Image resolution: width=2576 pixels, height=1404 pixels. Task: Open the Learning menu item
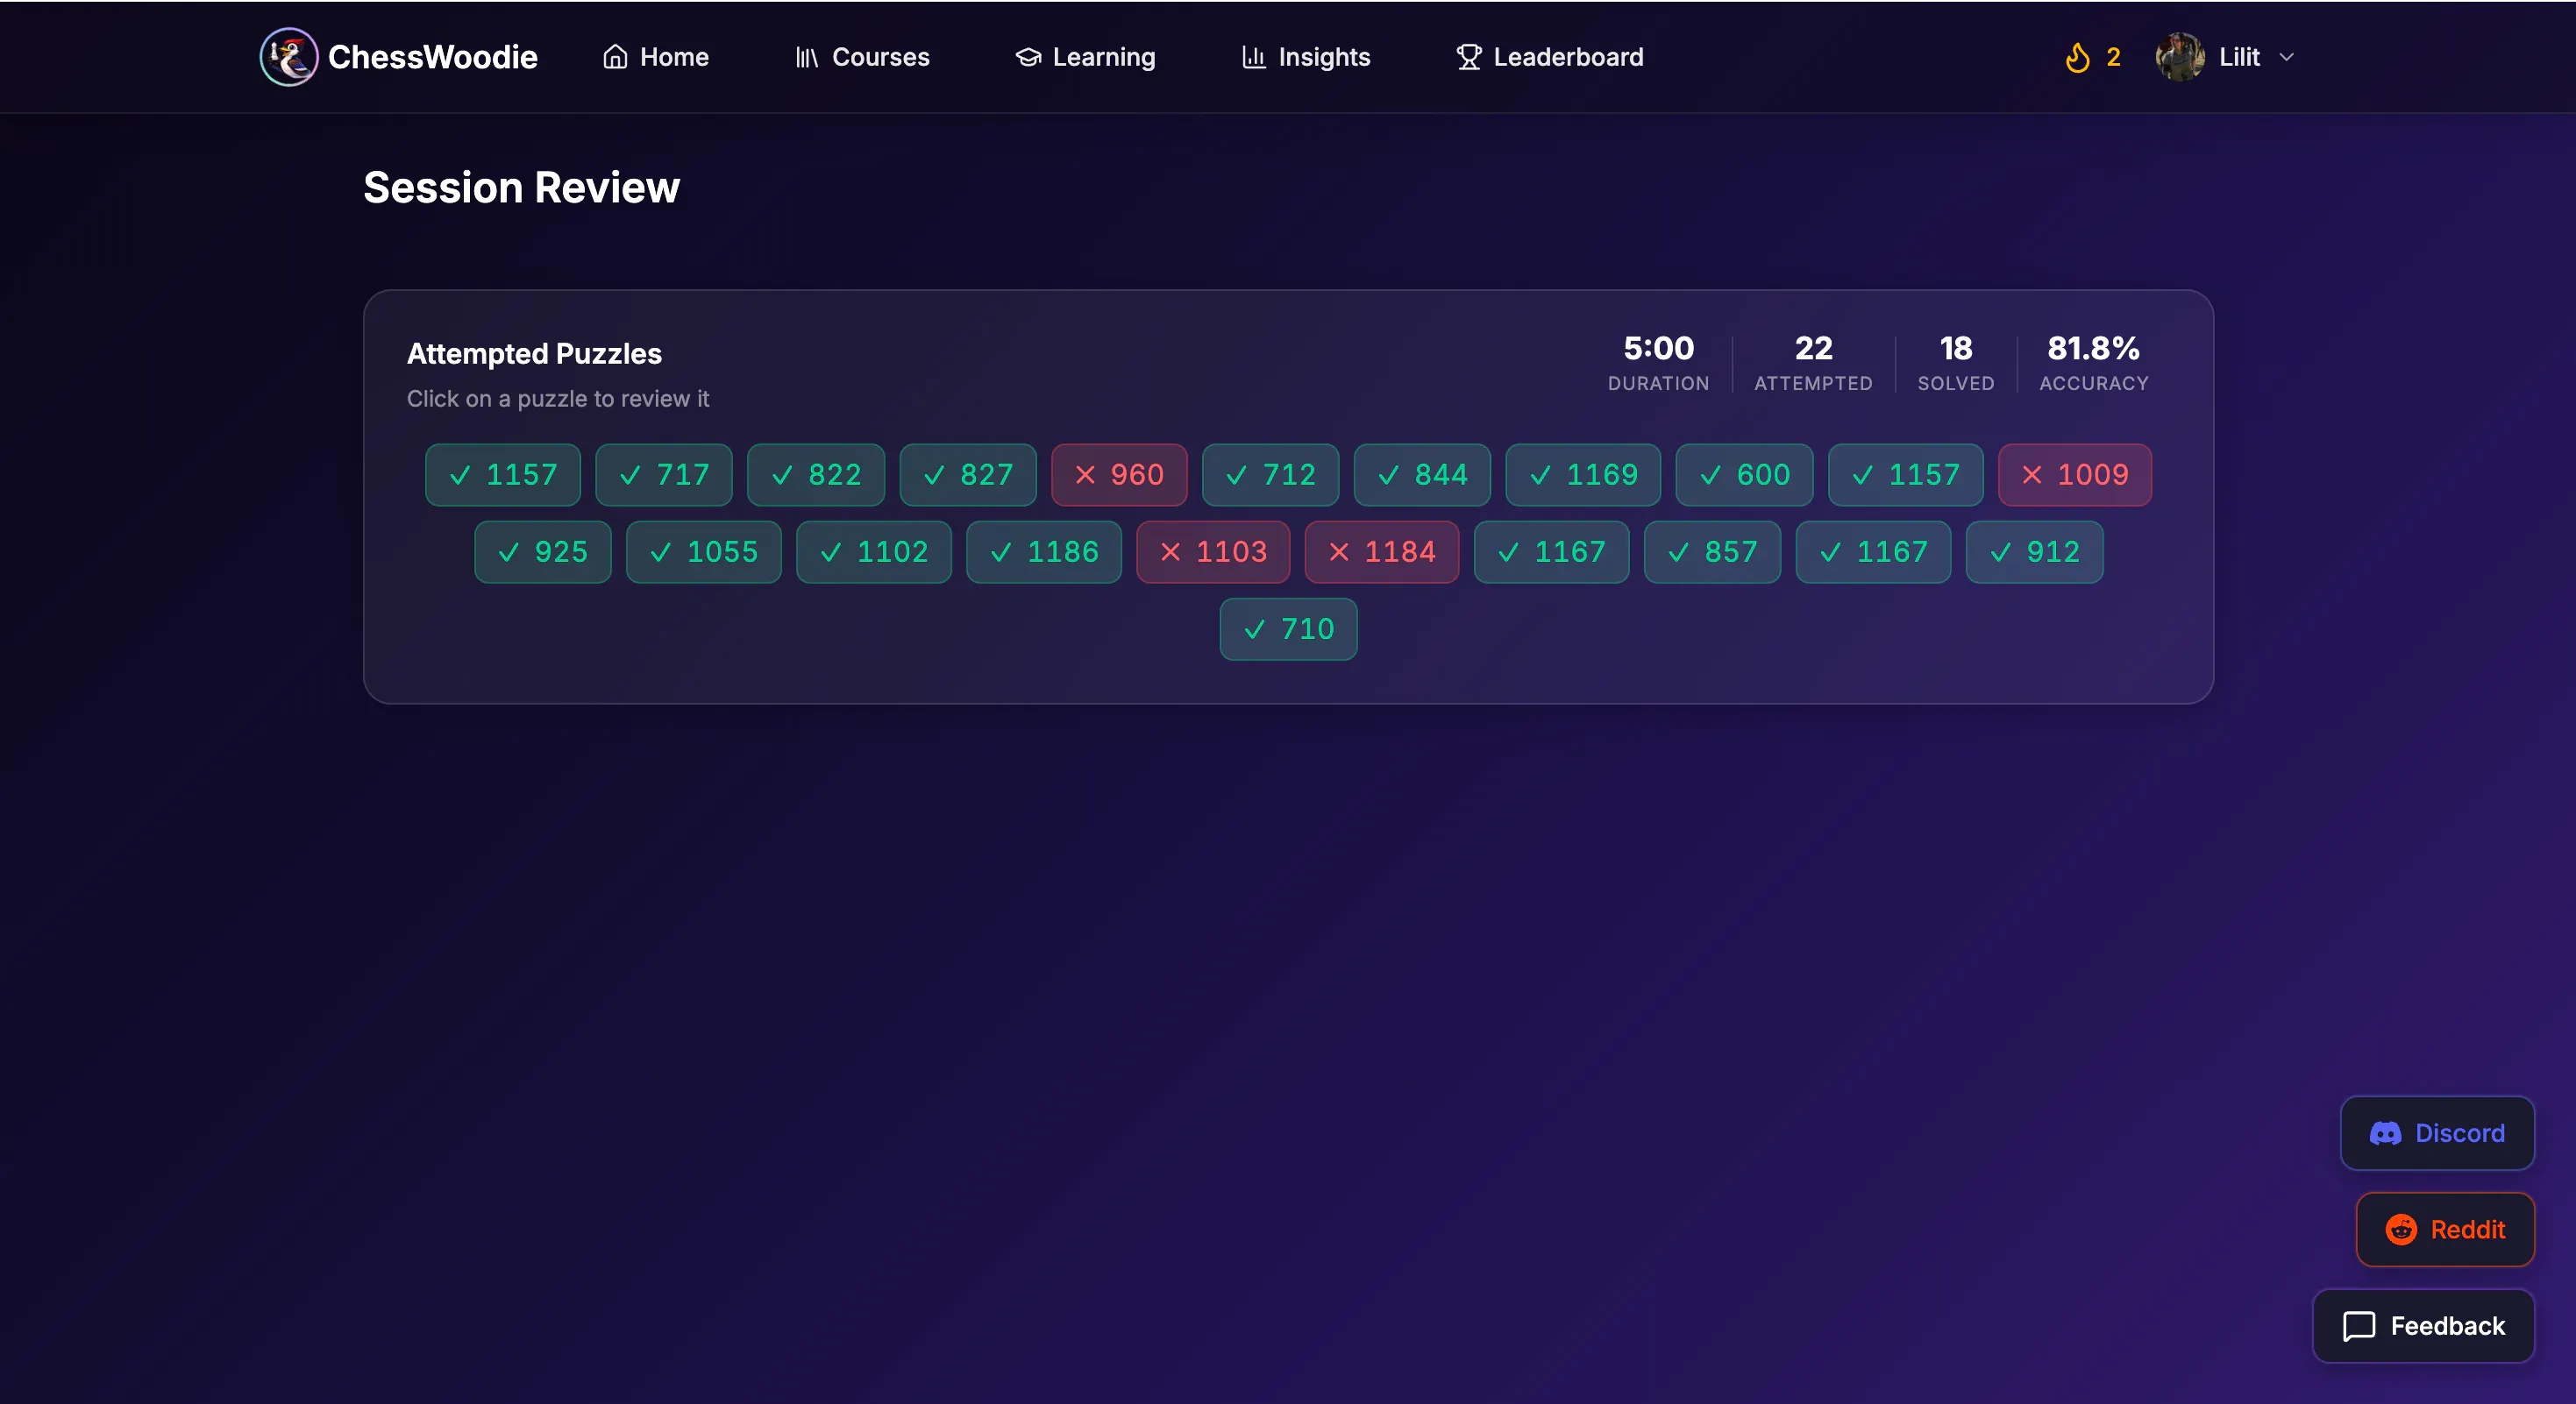click(1086, 57)
